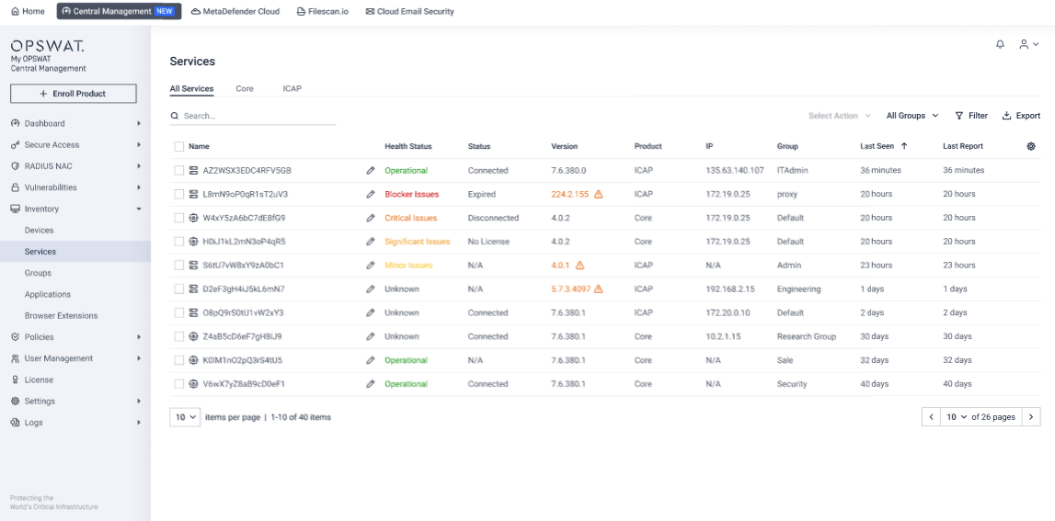Open items per page dropdown
The height and width of the screenshot is (521, 1055).
click(185, 417)
